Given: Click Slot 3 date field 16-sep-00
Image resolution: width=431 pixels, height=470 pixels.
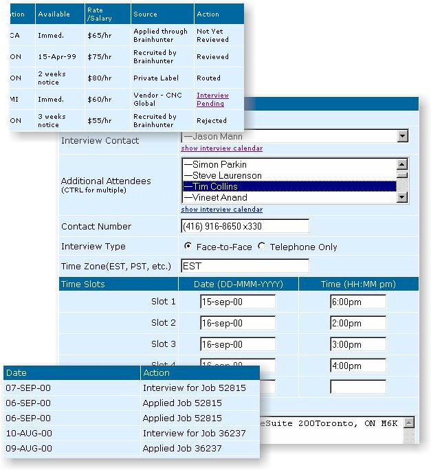Looking at the screenshot, I should coord(238,344).
